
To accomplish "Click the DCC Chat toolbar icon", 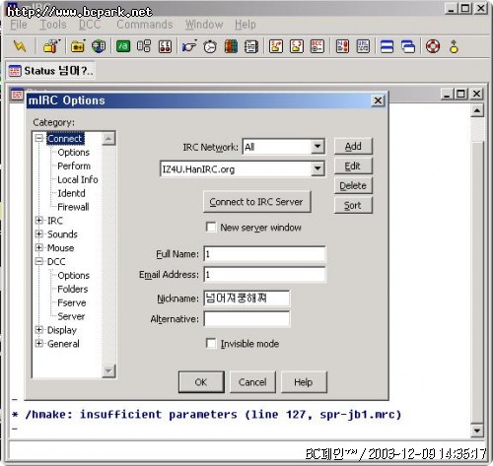I will pyautogui.click(x=297, y=46).
